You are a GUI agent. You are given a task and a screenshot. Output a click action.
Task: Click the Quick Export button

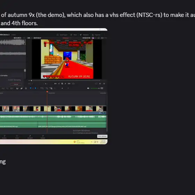(x=62, y=35)
